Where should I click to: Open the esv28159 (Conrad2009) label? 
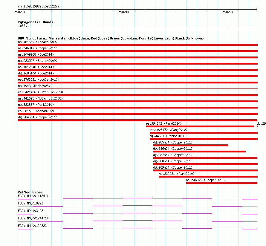(37, 111)
